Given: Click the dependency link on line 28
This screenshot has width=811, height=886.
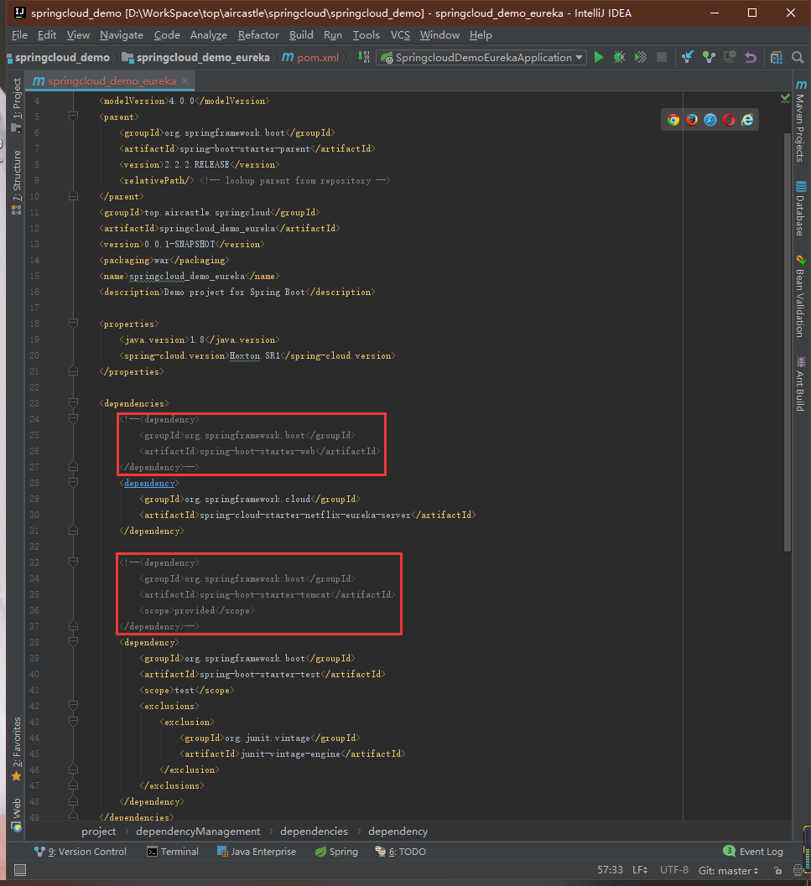Looking at the screenshot, I should (149, 483).
